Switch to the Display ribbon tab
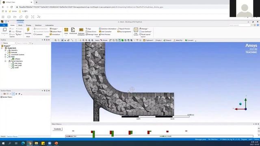This screenshot has width=260, height=146. 28,25
